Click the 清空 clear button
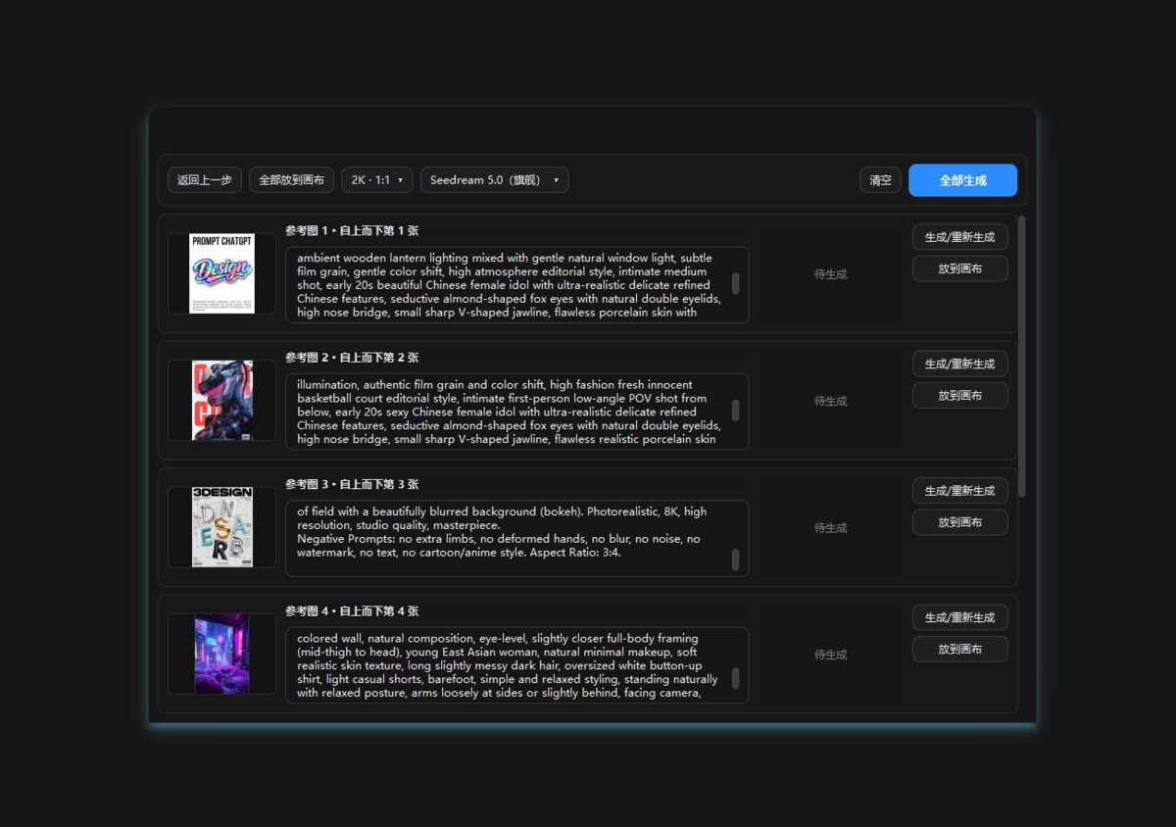Viewport: 1176px width, 827px height. pos(880,180)
